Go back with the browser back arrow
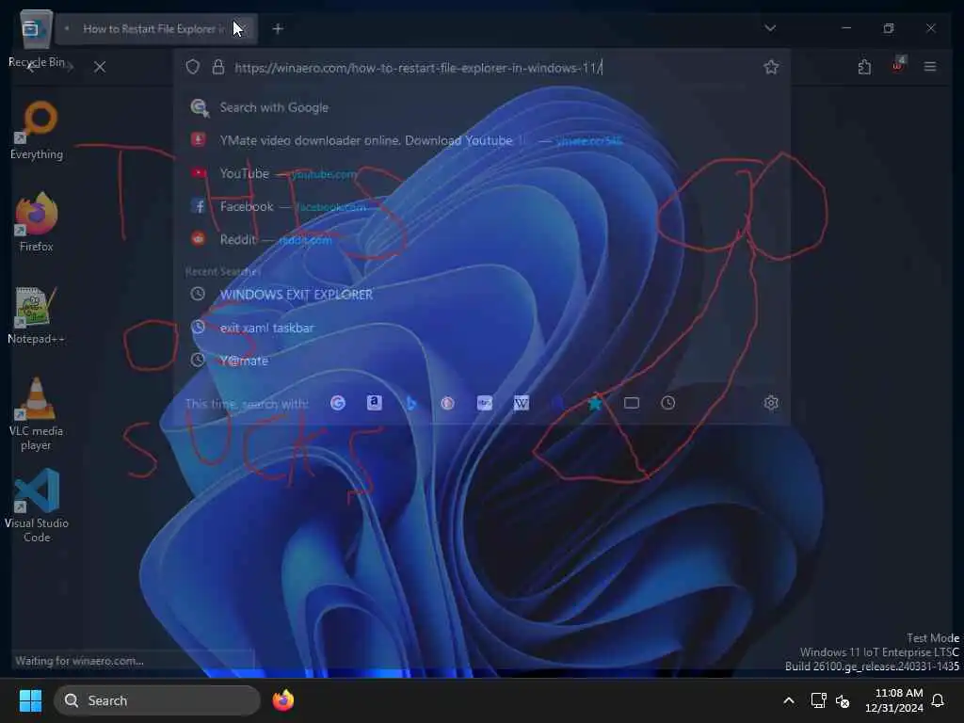 click(x=31, y=67)
